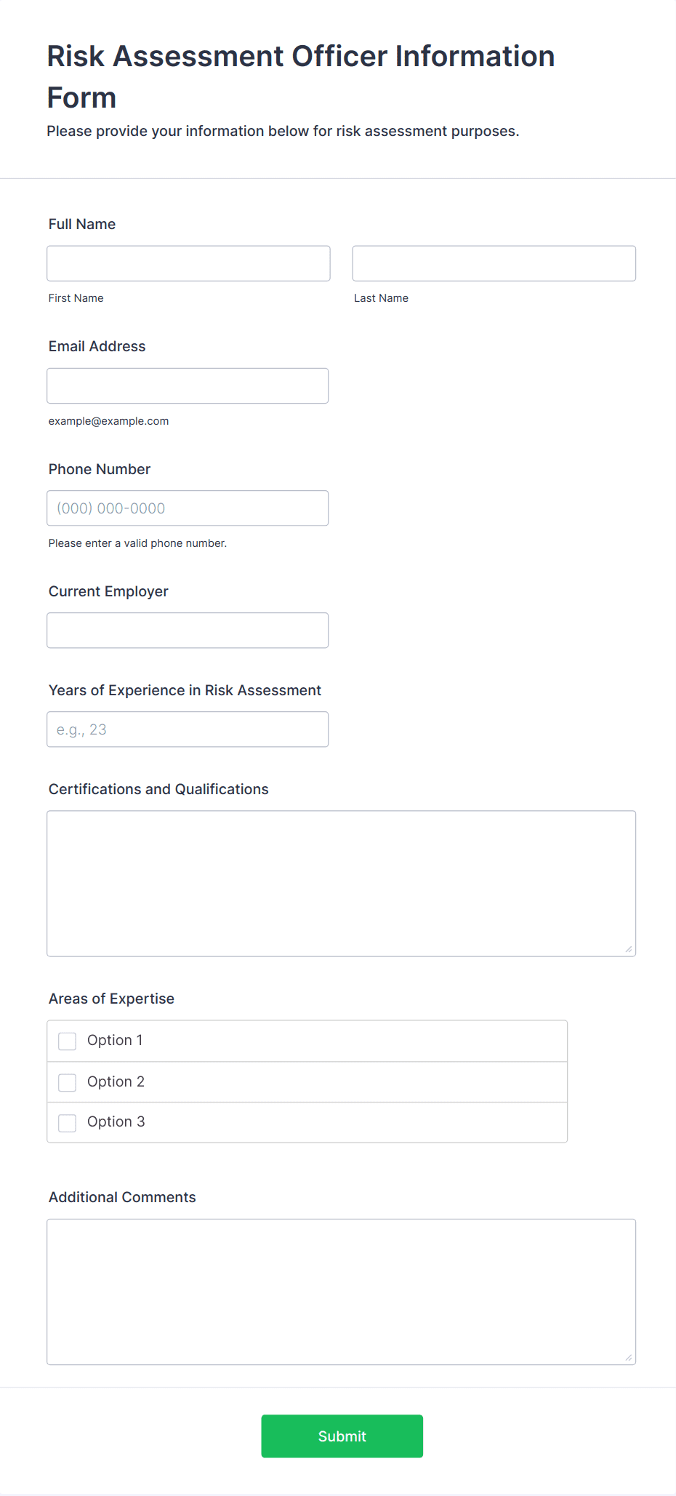Click the Additional Comments textarea resize handle
This screenshot has height=1496, width=676.
point(629,1358)
